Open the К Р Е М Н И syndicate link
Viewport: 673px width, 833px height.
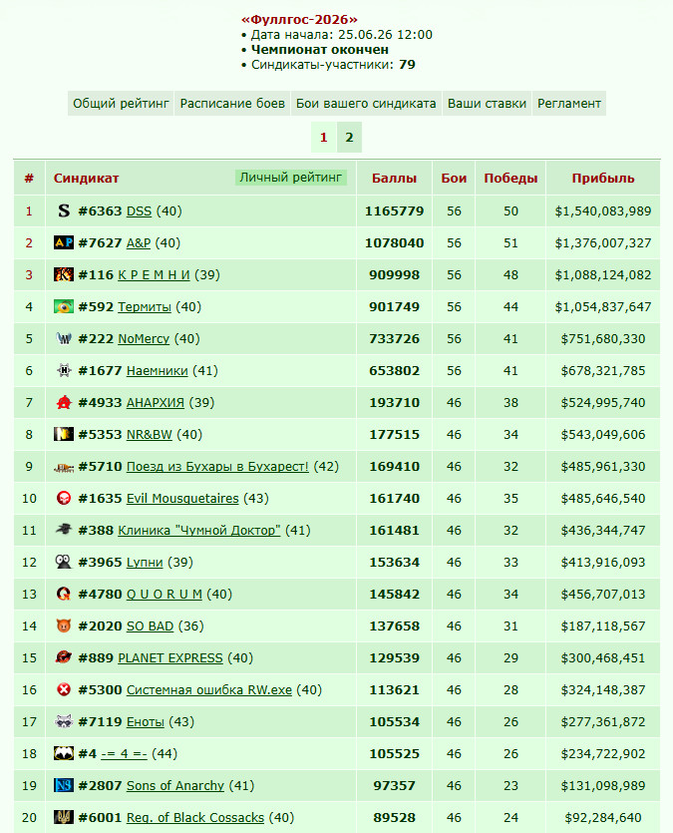click(x=154, y=275)
